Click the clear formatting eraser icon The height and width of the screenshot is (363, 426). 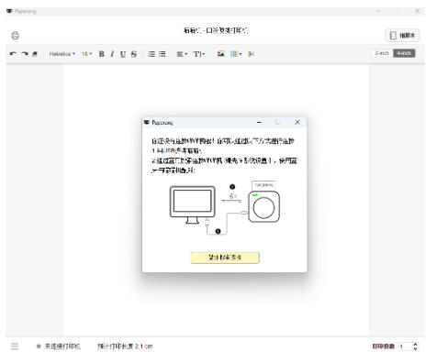pos(35,54)
